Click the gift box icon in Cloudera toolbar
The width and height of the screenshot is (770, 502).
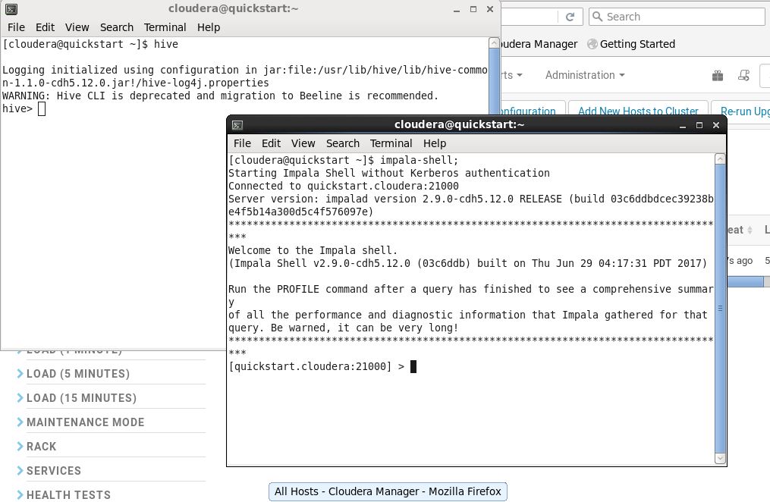tap(718, 75)
